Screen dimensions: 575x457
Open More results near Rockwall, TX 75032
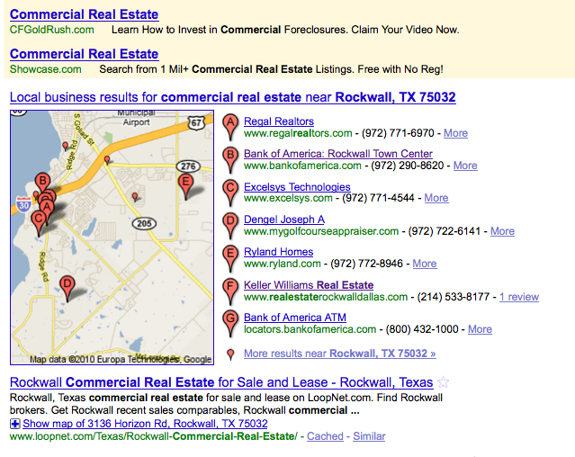(x=339, y=354)
